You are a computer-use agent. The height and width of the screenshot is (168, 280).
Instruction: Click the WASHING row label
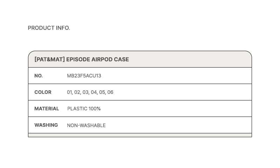pos(46,125)
